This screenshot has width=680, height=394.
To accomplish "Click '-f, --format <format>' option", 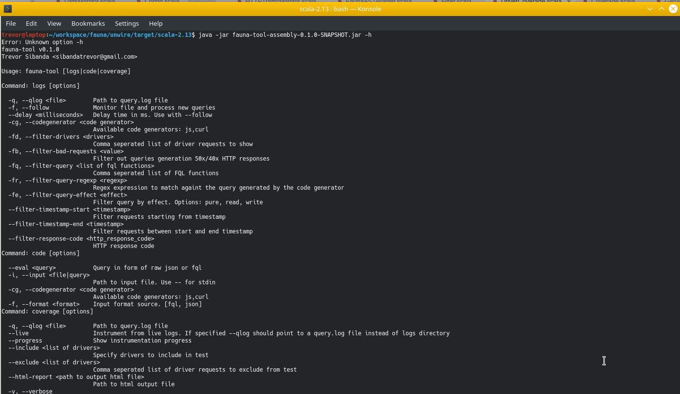I will (x=44, y=304).
